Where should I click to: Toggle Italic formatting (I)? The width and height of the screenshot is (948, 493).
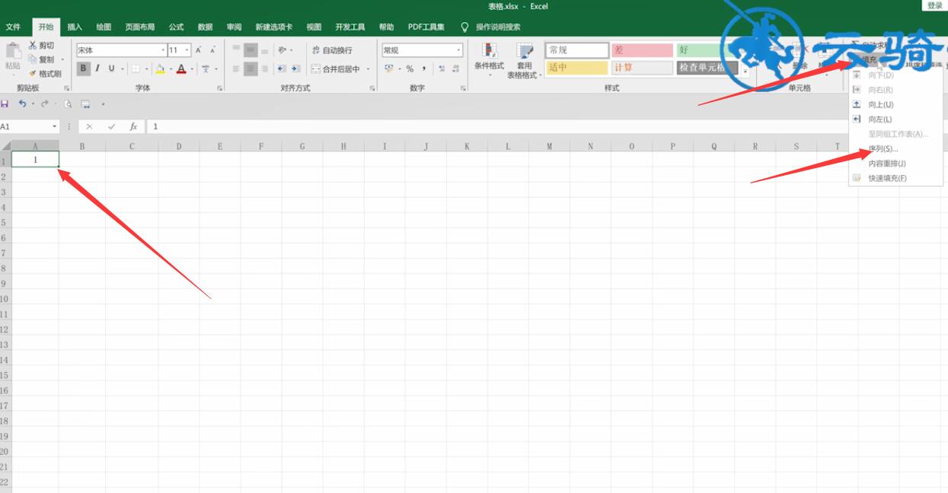[x=97, y=68]
